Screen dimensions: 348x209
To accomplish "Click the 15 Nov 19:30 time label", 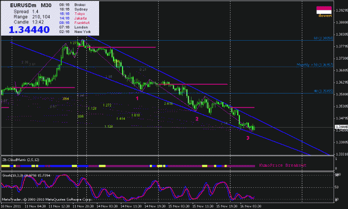I will pos(227,206).
